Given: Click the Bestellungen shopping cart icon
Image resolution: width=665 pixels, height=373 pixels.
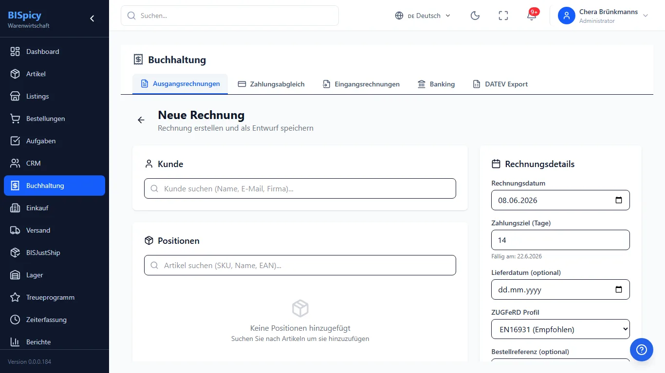Looking at the screenshot, I should (x=15, y=119).
